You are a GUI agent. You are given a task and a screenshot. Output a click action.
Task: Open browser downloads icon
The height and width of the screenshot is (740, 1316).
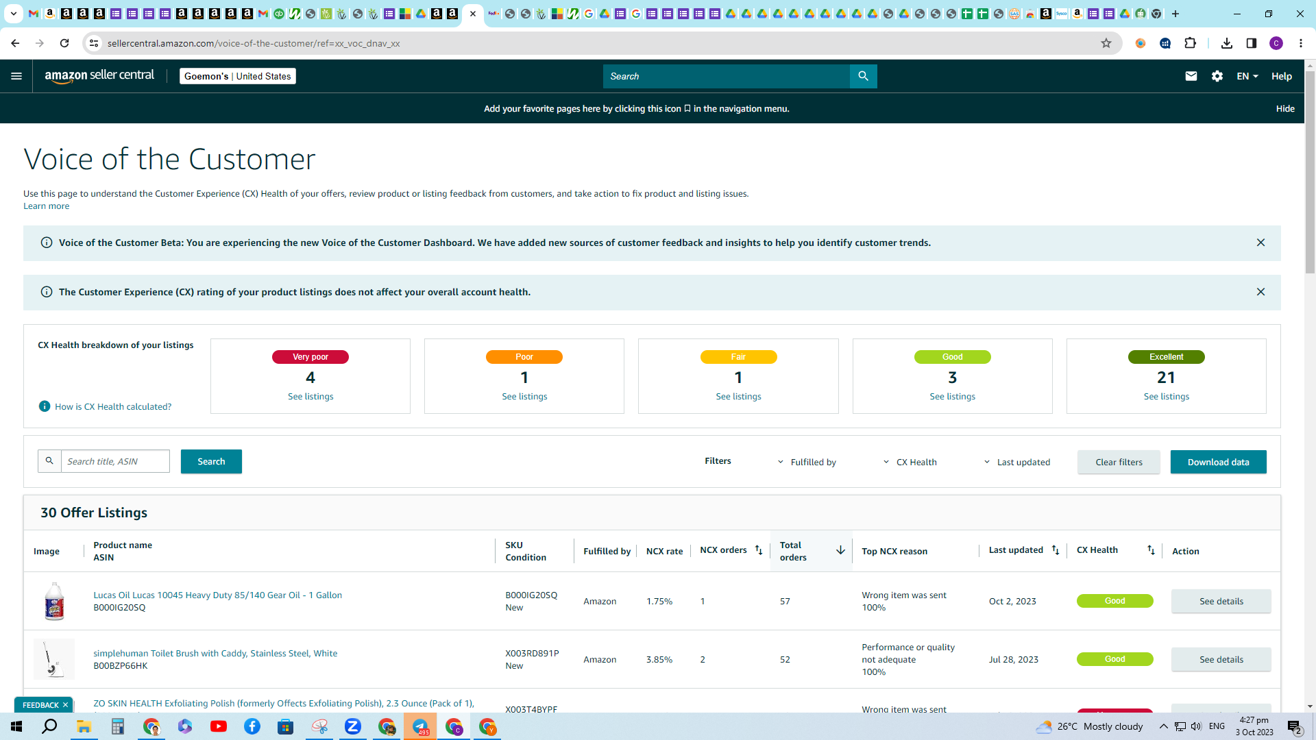pos(1227,43)
